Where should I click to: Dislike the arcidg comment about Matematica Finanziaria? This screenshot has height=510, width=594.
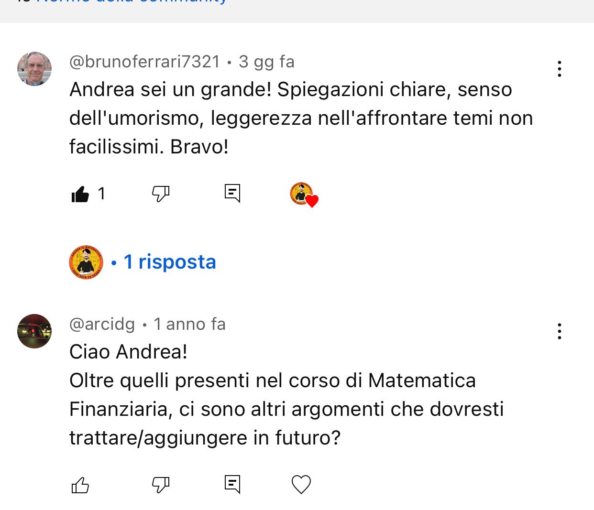pyautogui.click(x=161, y=485)
